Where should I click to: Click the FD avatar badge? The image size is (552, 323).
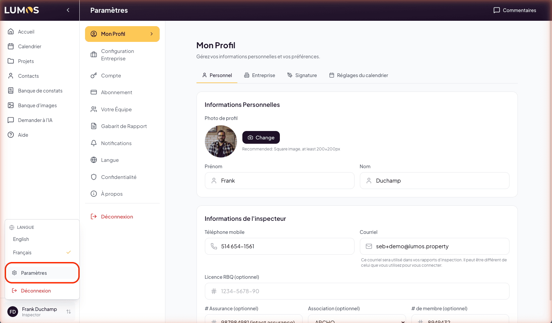(13, 312)
